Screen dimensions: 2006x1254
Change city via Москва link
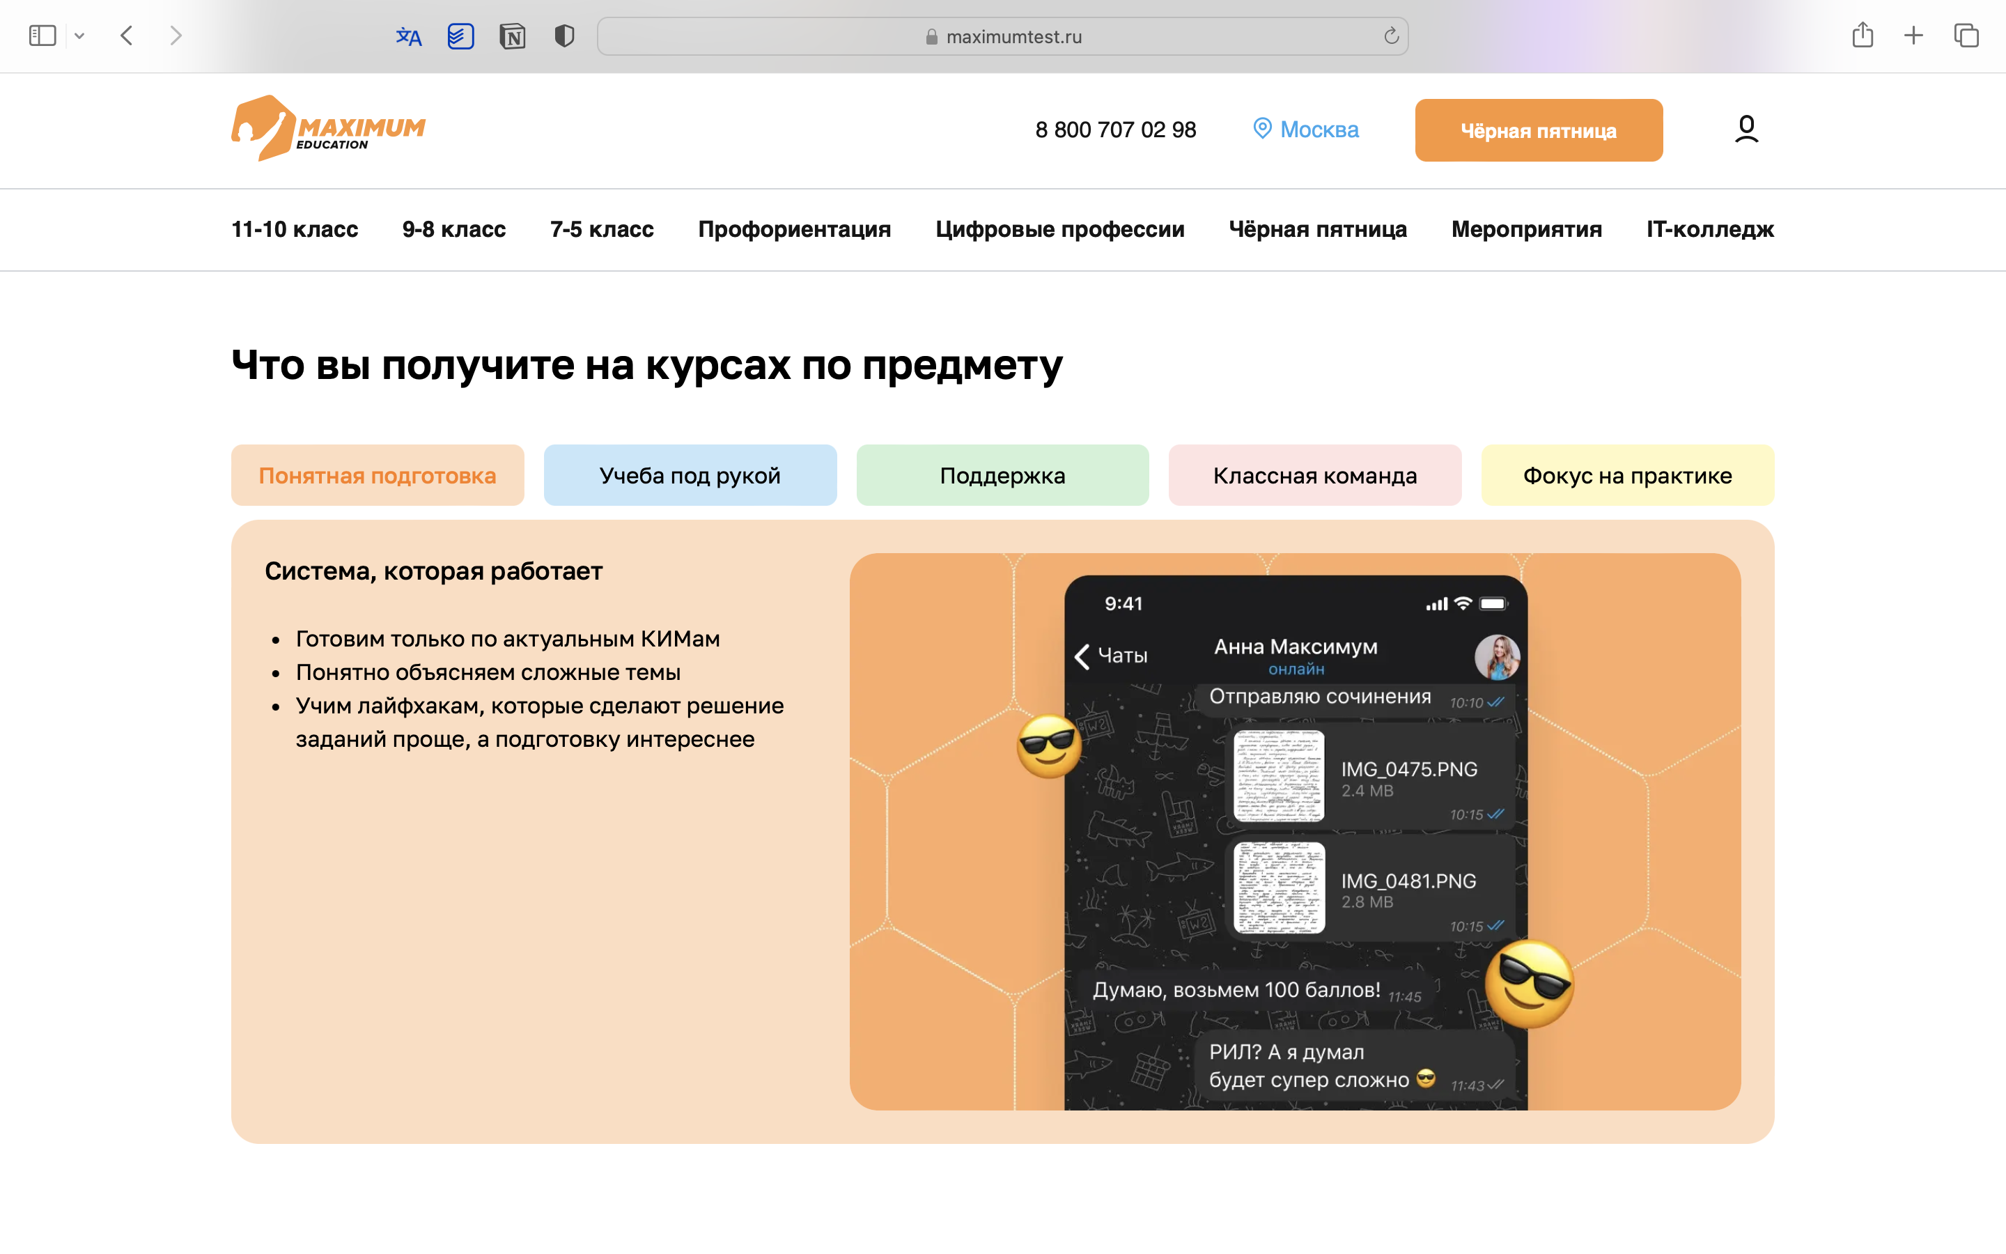[x=1319, y=130]
